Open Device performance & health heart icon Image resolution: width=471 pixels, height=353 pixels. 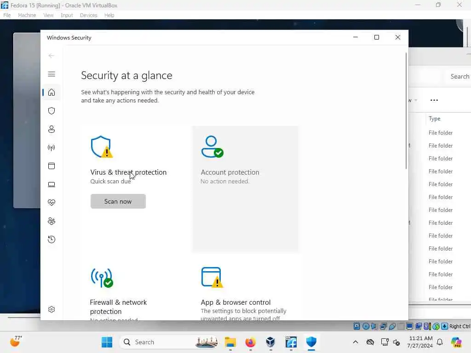click(52, 203)
